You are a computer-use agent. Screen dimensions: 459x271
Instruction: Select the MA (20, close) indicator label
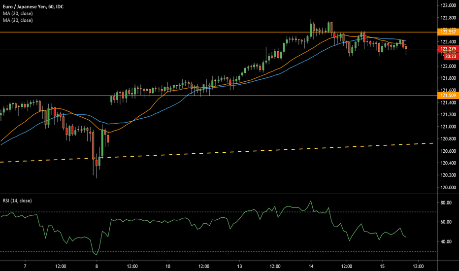click(x=17, y=12)
